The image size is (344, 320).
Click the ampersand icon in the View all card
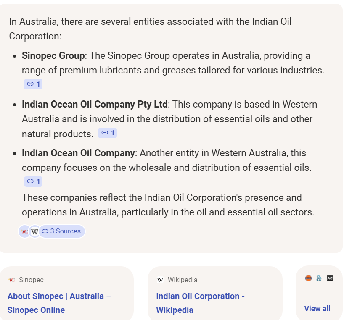pyautogui.click(x=319, y=278)
